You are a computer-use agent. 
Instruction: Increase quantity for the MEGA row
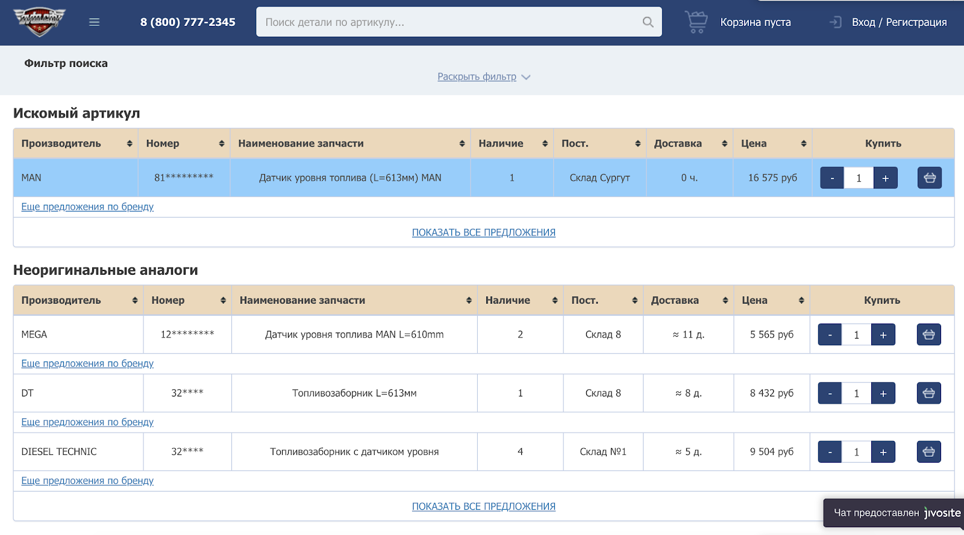coord(883,334)
